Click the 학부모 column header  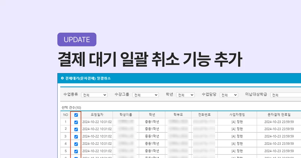tap(178, 115)
